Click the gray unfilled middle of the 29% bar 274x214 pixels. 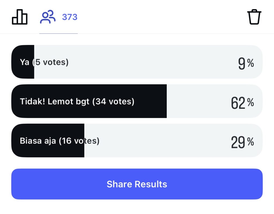[161, 141]
